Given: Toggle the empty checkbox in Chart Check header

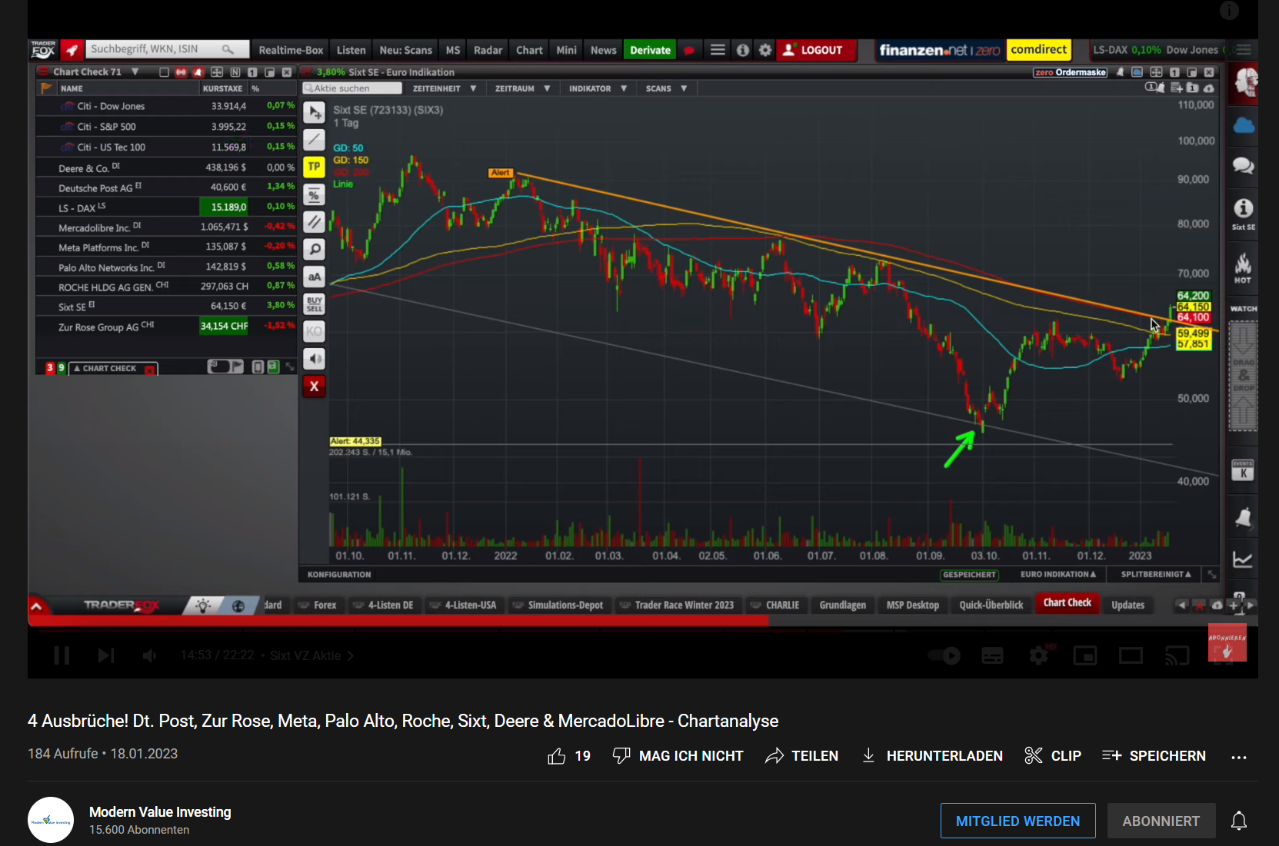Looking at the screenshot, I should [x=164, y=72].
